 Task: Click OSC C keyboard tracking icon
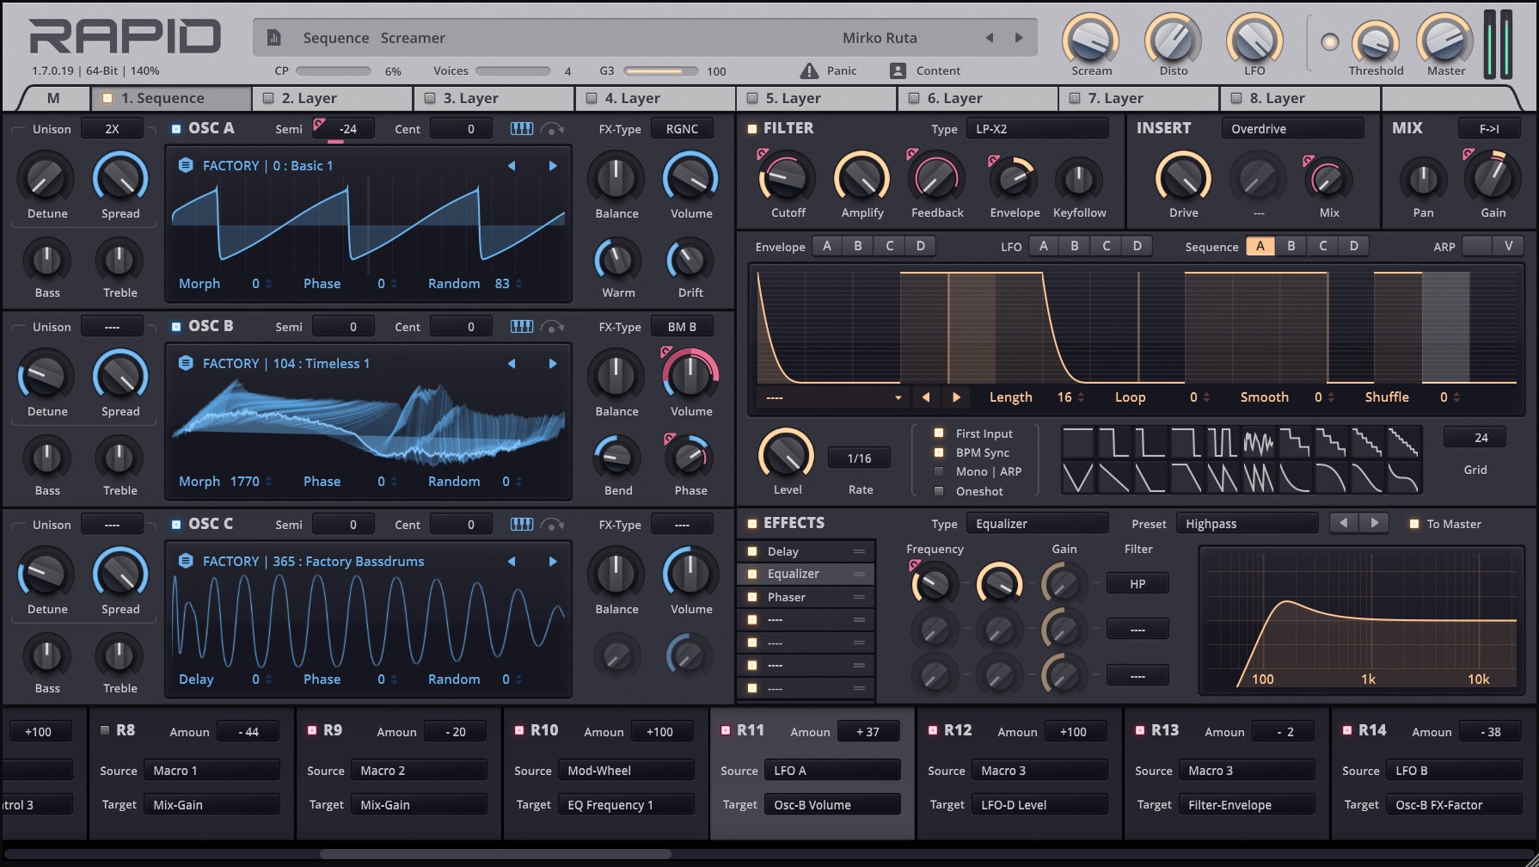pos(521,524)
